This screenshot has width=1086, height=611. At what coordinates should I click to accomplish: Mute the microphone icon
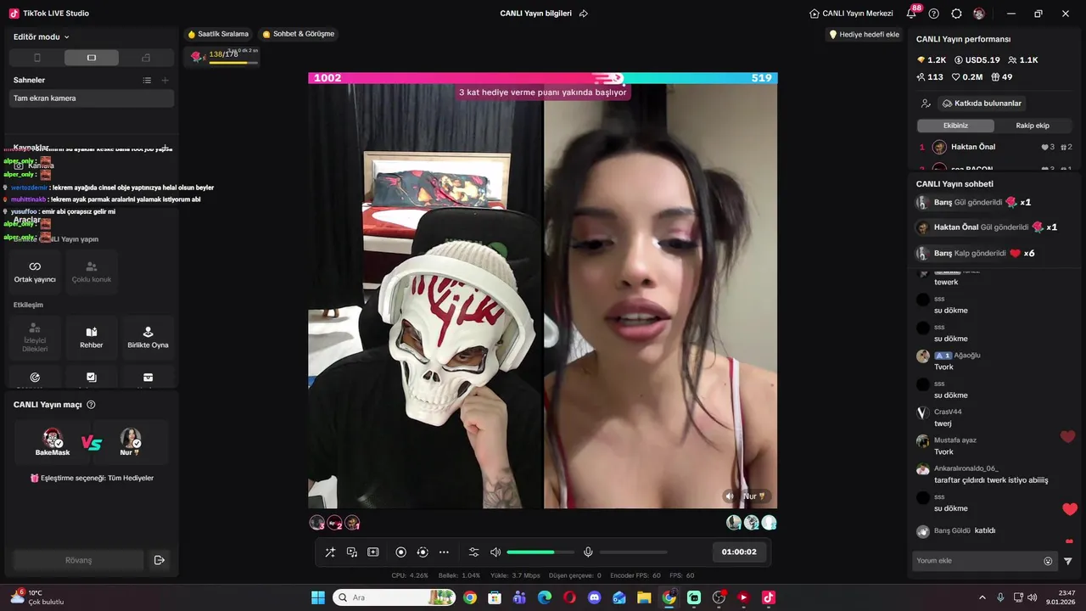(x=588, y=552)
